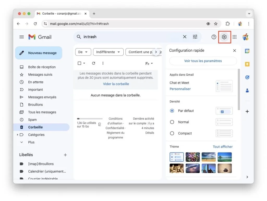Open Boîte de réception folder
The image size is (267, 201).
click(x=42, y=67)
